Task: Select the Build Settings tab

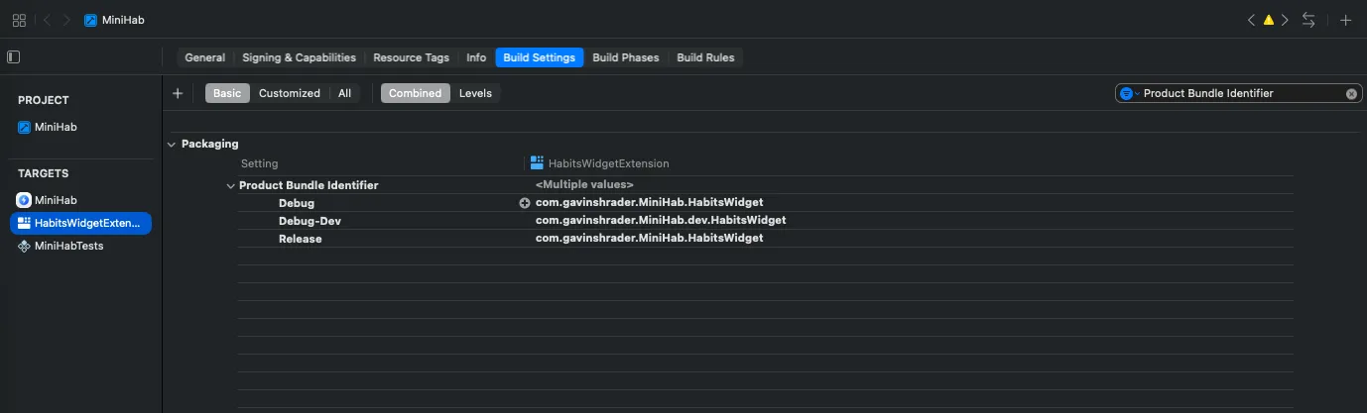Action: click(x=539, y=57)
